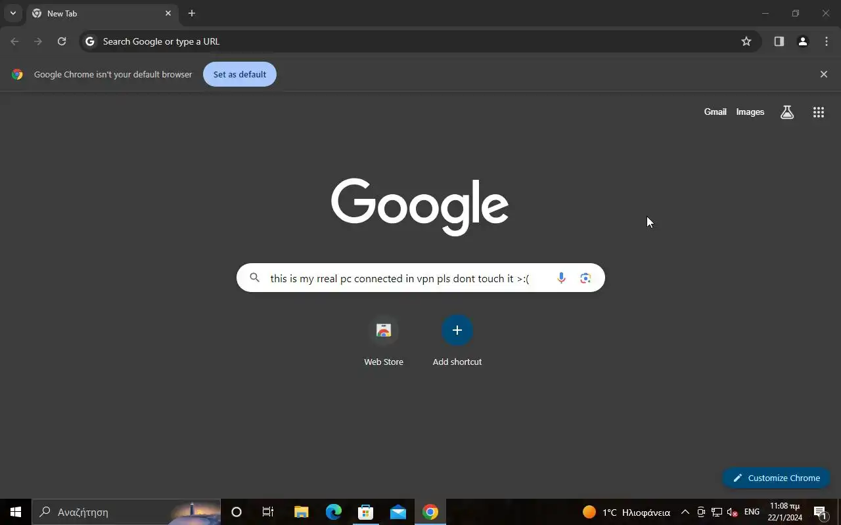
Task: Open the Gmail link
Action: 716,112
